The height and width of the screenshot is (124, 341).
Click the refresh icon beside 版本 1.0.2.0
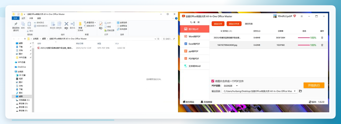(310, 102)
